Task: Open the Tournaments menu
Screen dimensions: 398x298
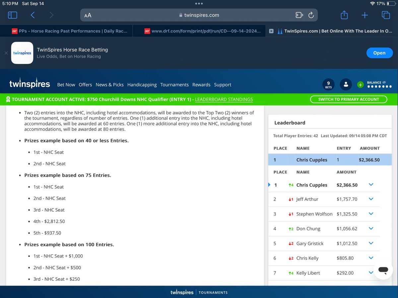Action: (x=174, y=85)
